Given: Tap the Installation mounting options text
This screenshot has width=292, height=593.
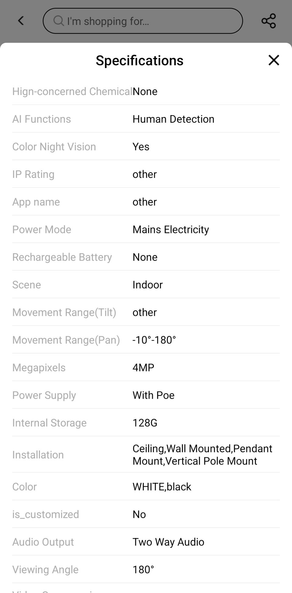Looking at the screenshot, I should point(202,455).
